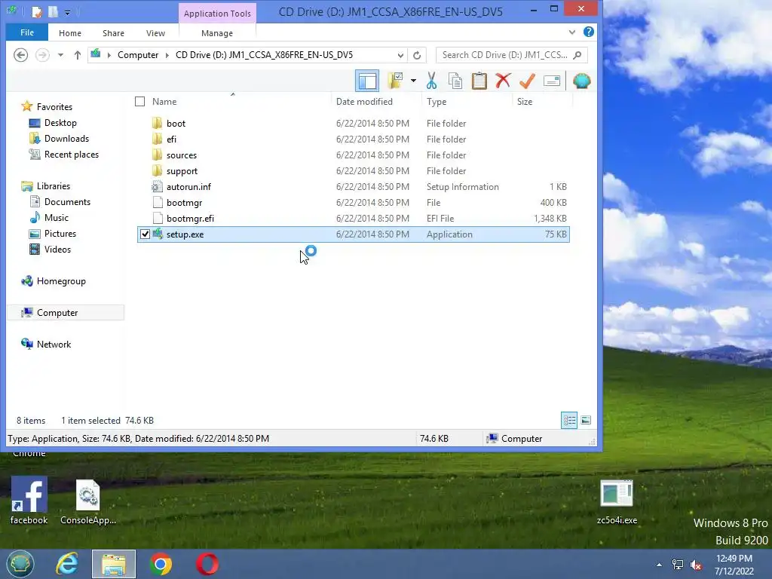Refresh the current folder view
772x579 pixels.
417,55
